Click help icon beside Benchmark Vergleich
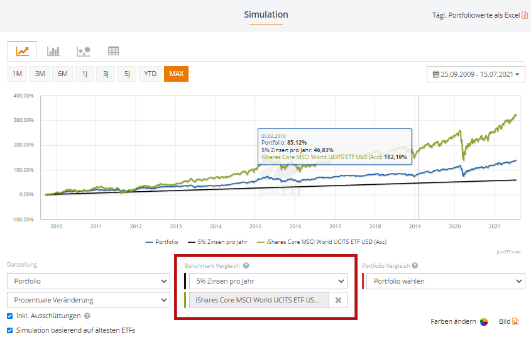The image size is (531, 349). point(246,266)
